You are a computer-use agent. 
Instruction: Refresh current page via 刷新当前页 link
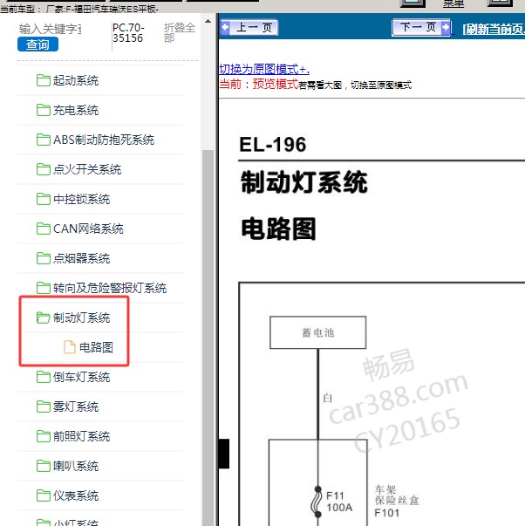click(493, 29)
